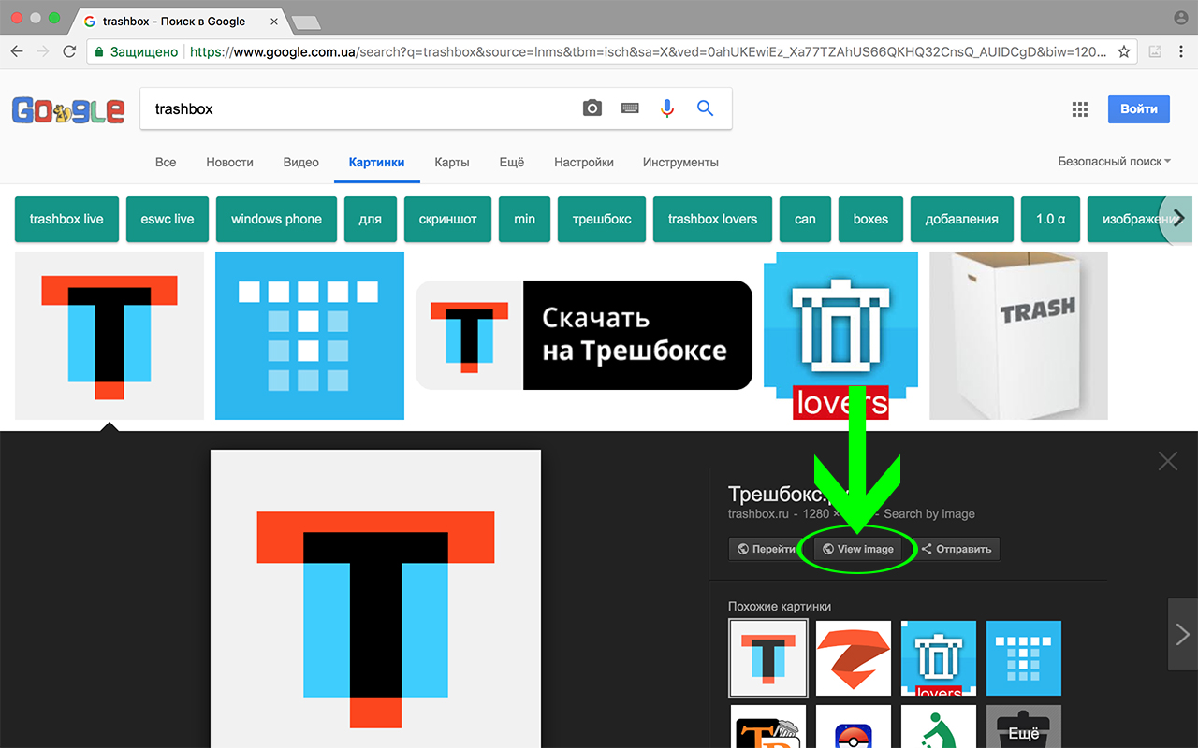Click the blue magnifier search icon
1198x748 pixels.
706,108
